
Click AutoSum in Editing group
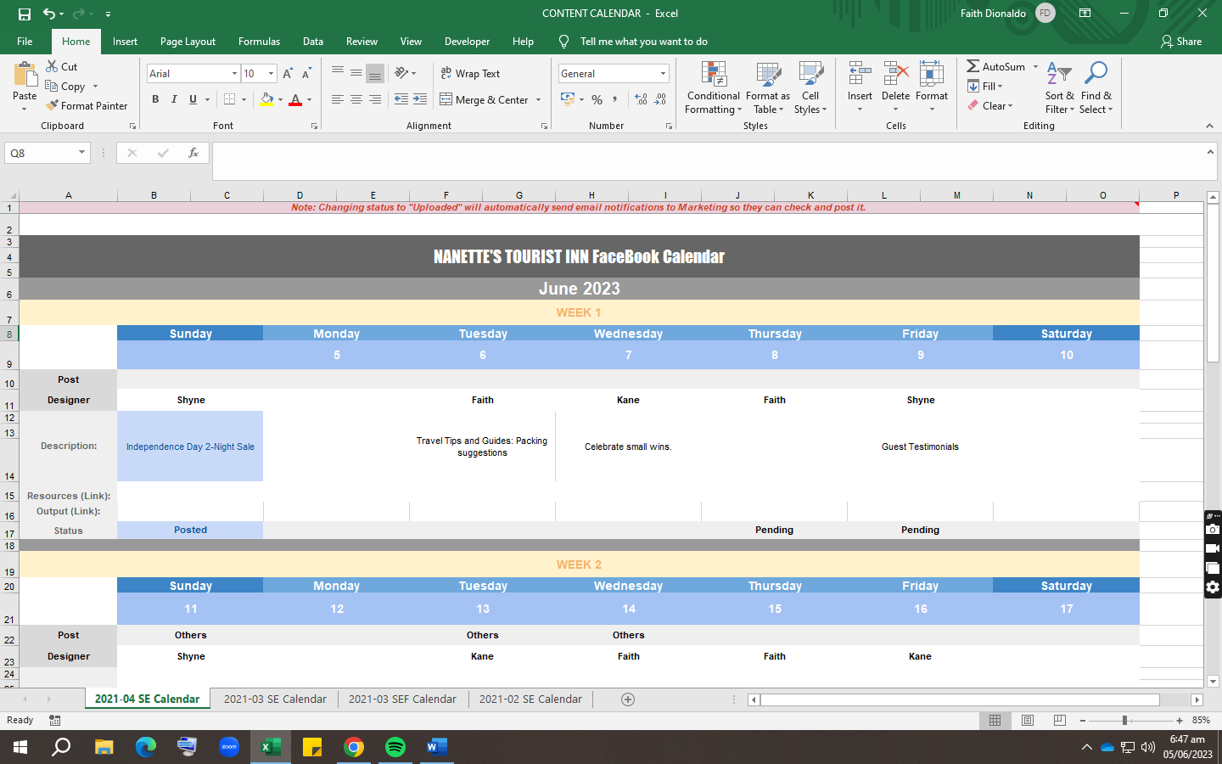pos(996,66)
